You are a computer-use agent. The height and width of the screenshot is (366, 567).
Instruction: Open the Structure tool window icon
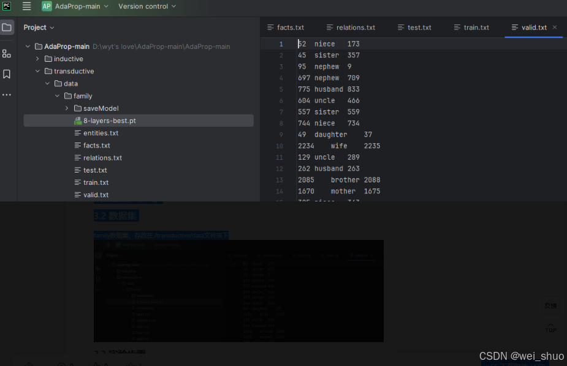pos(7,54)
